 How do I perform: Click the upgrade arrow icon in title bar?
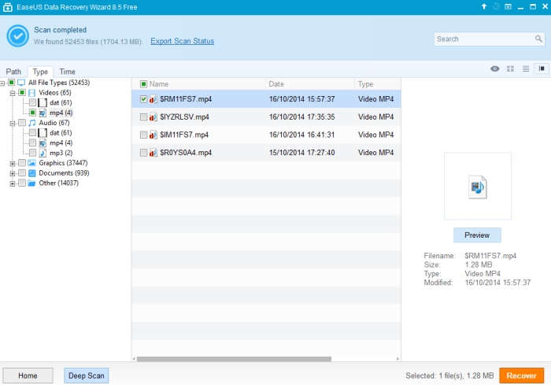484,6
